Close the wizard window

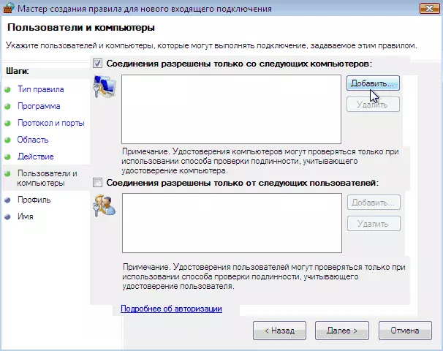coord(429,8)
